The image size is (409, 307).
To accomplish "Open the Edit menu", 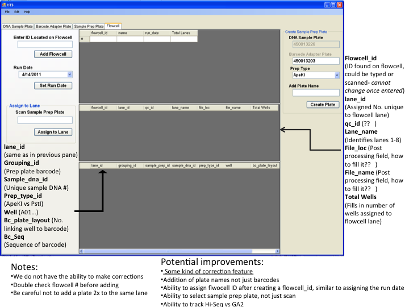I will click(x=16, y=12).
